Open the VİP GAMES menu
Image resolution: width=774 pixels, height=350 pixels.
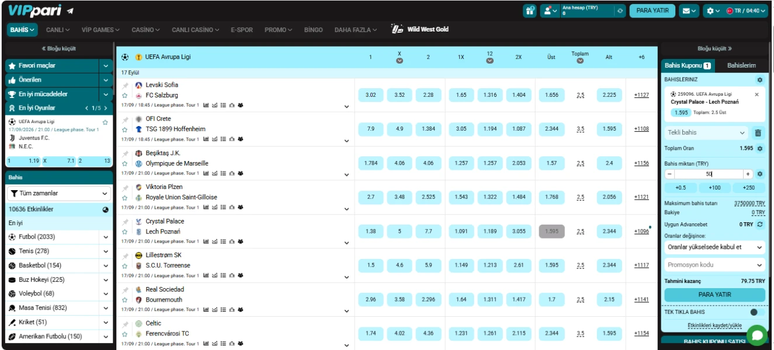point(100,30)
